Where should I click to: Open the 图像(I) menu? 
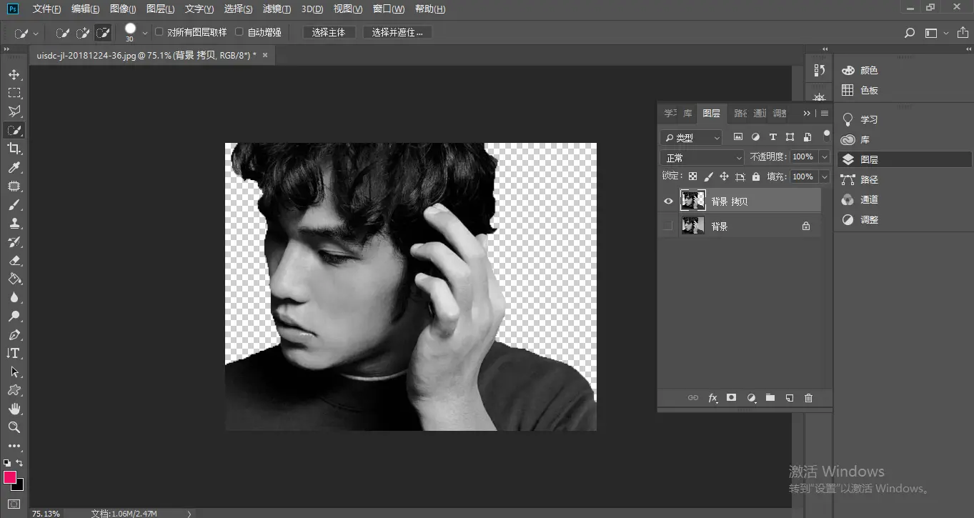click(x=123, y=9)
